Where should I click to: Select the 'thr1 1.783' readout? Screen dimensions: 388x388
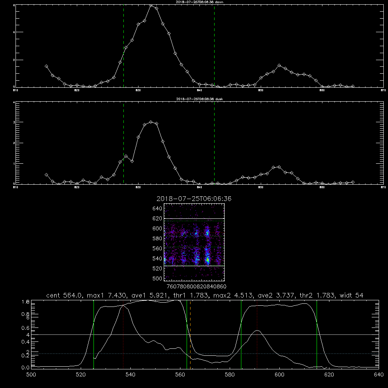(192, 295)
